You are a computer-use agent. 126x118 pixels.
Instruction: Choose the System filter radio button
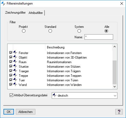(79, 31)
